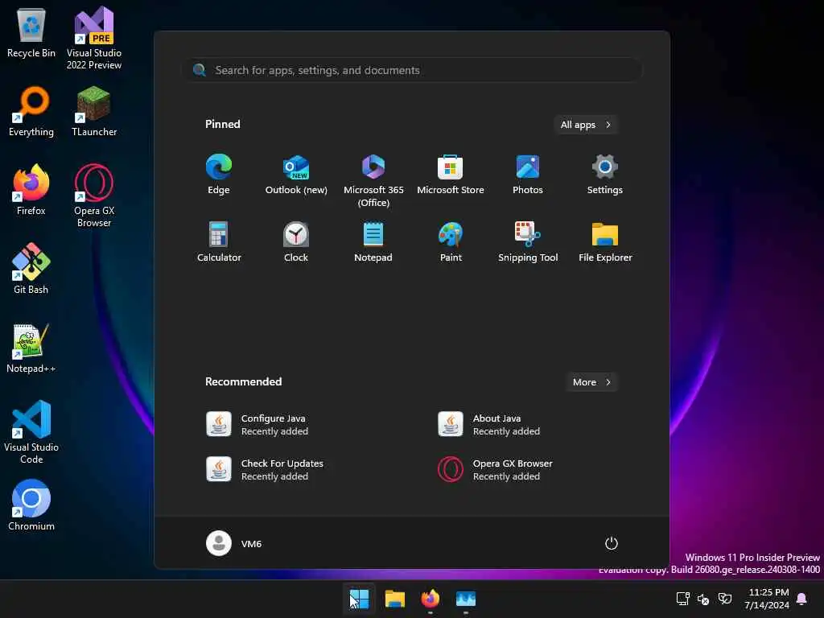Image resolution: width=824 pixels, height=618 pixels.
Task: Select the Git Bash desktop shortcut
Action: 31,269
